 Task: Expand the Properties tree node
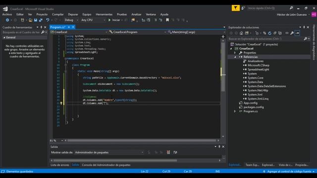(235, 53)
